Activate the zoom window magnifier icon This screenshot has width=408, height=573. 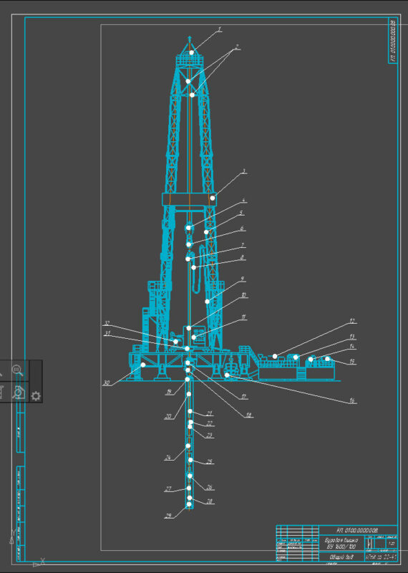click(17, 370)
